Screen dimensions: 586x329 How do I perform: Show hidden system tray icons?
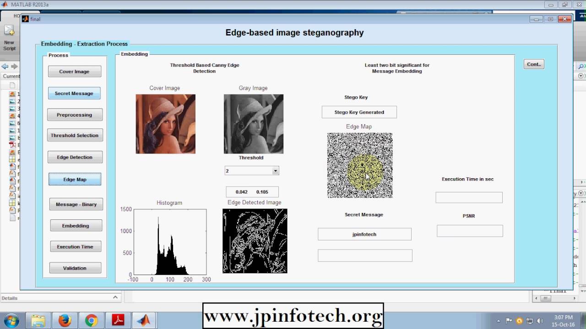[499, 321]
